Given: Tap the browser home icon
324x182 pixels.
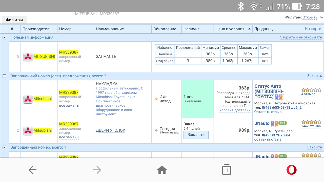Looking at the screenshot, I should point(162,170).
